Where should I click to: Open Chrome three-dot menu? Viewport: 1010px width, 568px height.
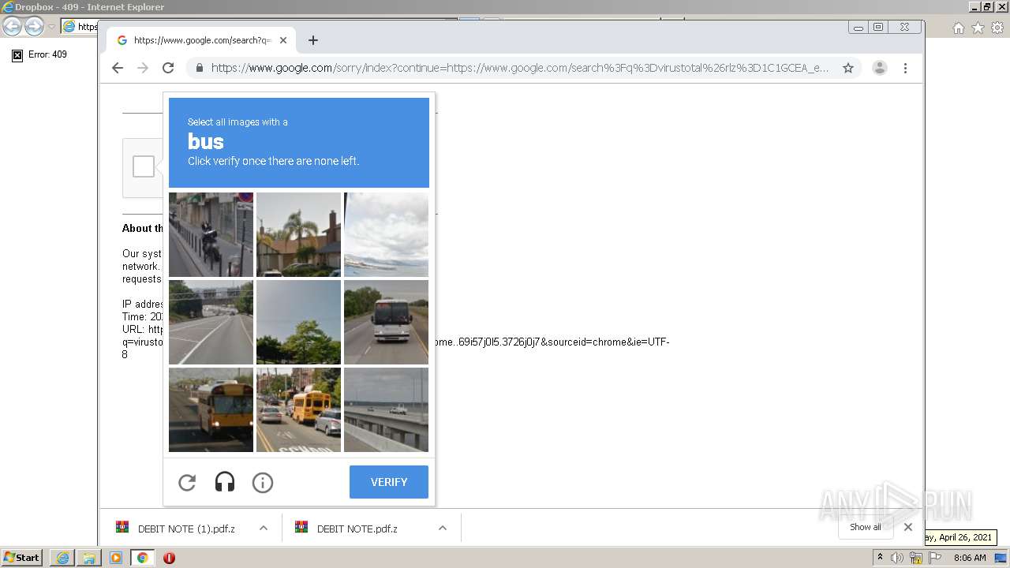pos(905,68)
